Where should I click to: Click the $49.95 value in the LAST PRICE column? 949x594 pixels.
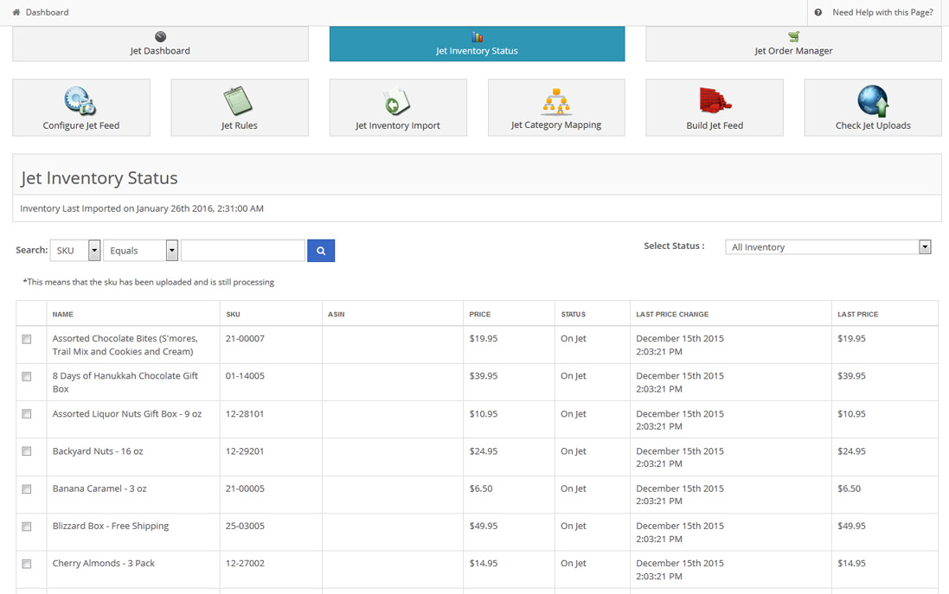tap(851, 527)
